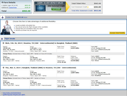Open Additional bag charges may apply link
127x96 pixels.
tap(14, 94)
